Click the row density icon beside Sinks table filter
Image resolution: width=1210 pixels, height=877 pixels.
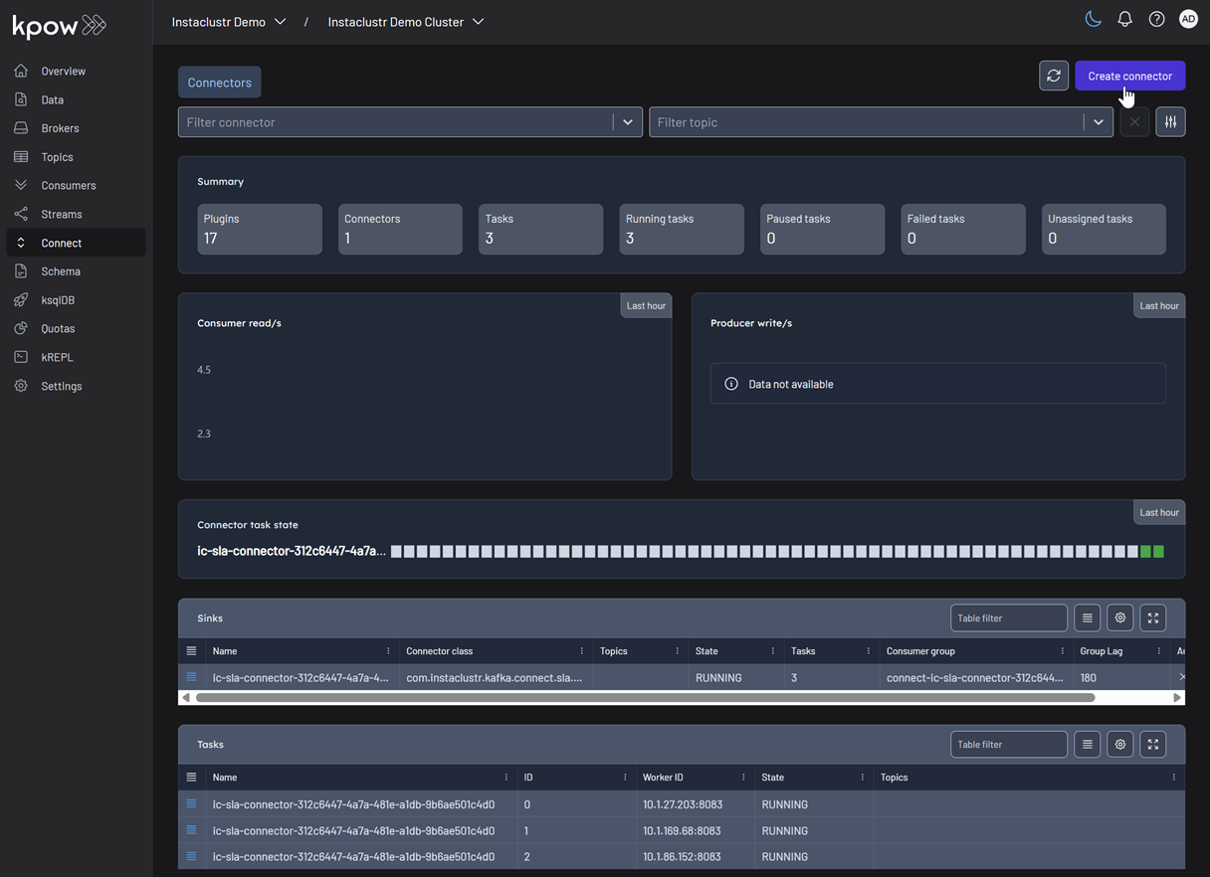(1087, 617)
